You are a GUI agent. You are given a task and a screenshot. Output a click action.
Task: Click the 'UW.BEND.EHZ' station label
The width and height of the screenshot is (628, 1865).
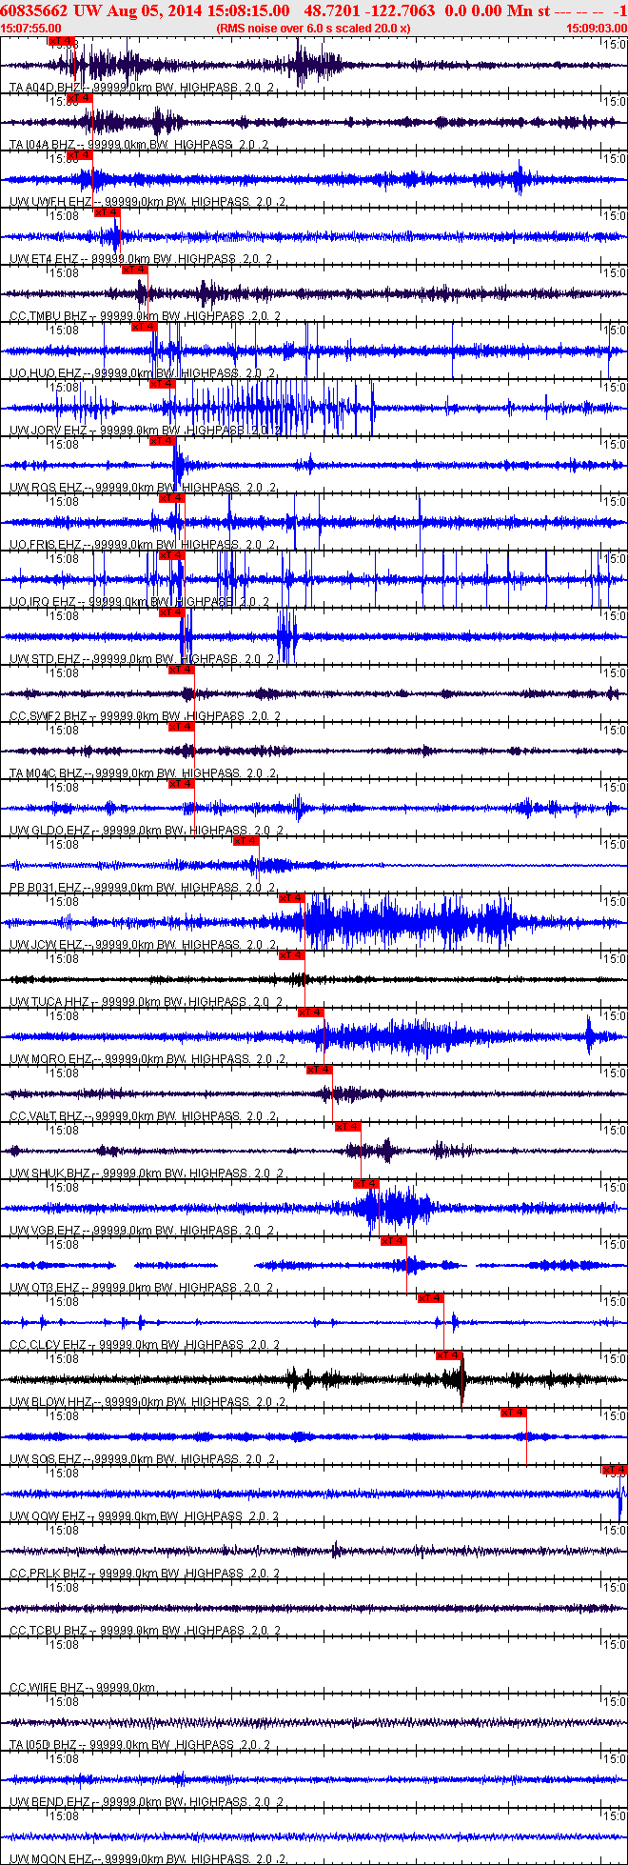(x=49, y=1802)
